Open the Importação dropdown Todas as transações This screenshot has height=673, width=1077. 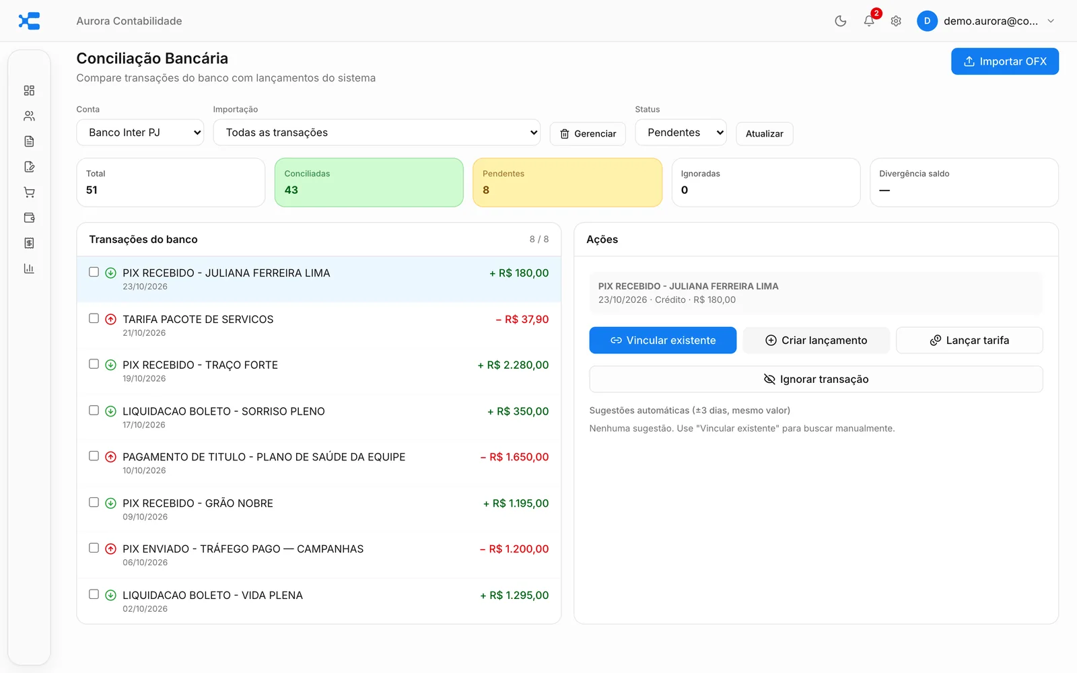coord(377,133)
